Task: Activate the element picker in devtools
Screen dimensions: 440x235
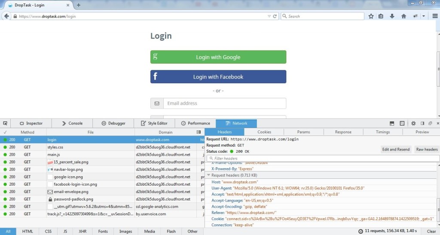Action: 5,123
